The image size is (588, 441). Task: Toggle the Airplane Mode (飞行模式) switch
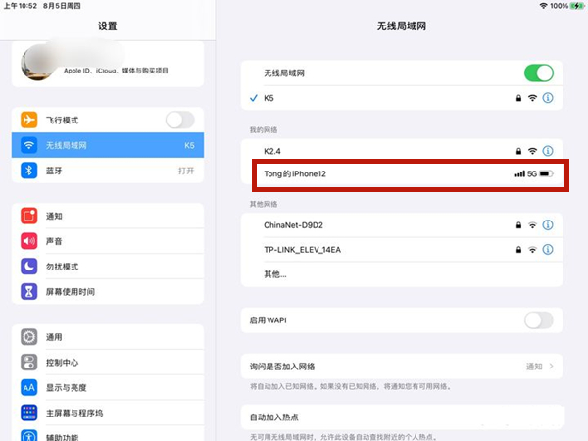pyautogui.click(x=180, y=120)
